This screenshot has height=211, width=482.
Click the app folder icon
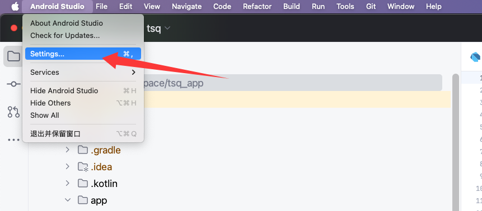tap(82, 200)
